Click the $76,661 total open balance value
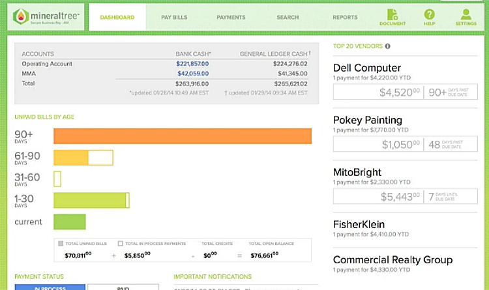489x290 pixels. (x=265, y=255)
